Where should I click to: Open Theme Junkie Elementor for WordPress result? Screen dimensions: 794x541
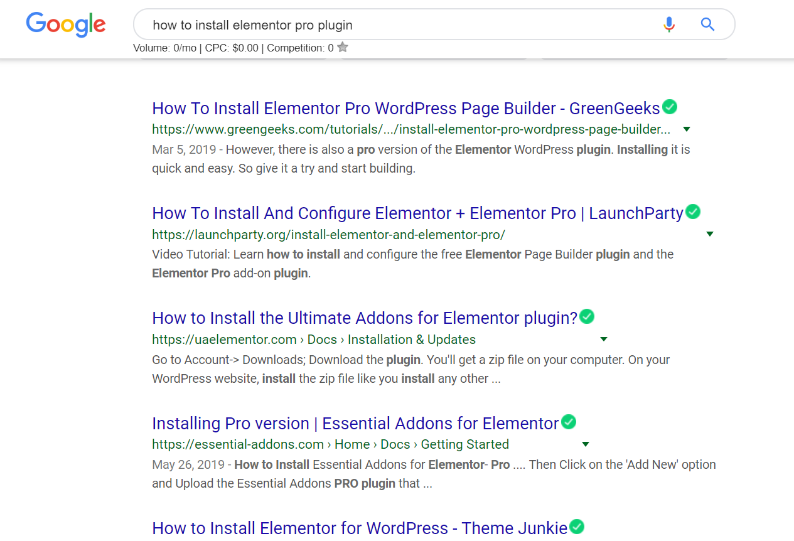click(x=360, y=528)
